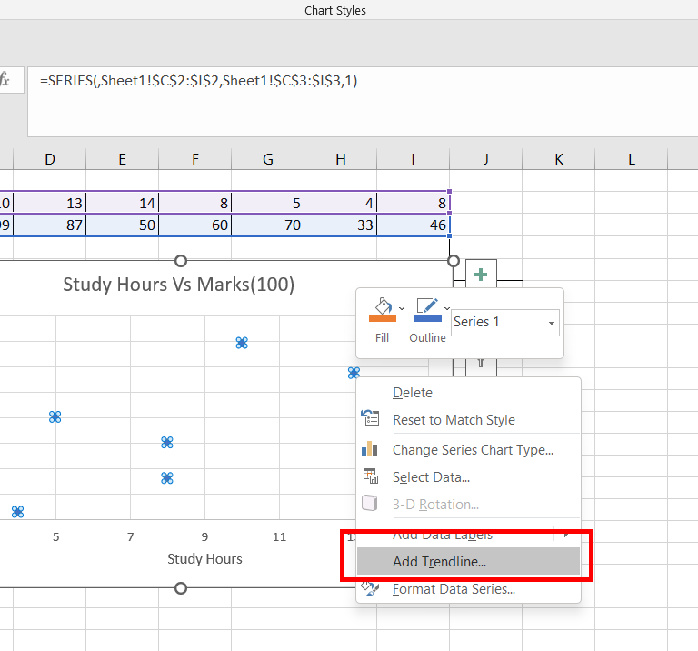Screen dimensions: 698x651
Task: Select column J header
Action: pos(485,159)
